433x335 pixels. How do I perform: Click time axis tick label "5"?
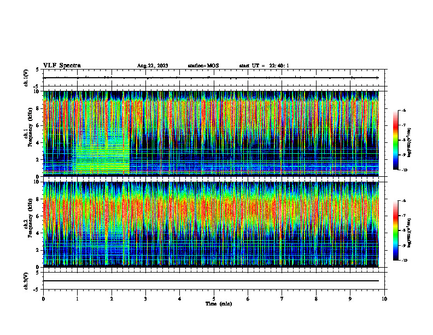click(x=214, y=299)
